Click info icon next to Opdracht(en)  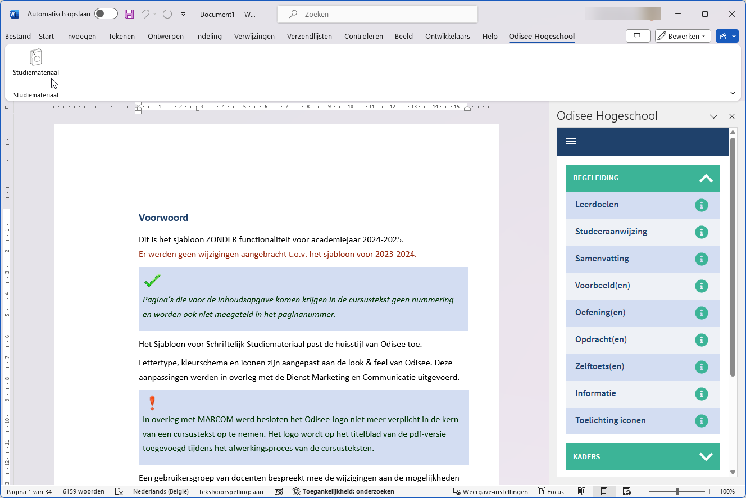(x=701, y=339)
